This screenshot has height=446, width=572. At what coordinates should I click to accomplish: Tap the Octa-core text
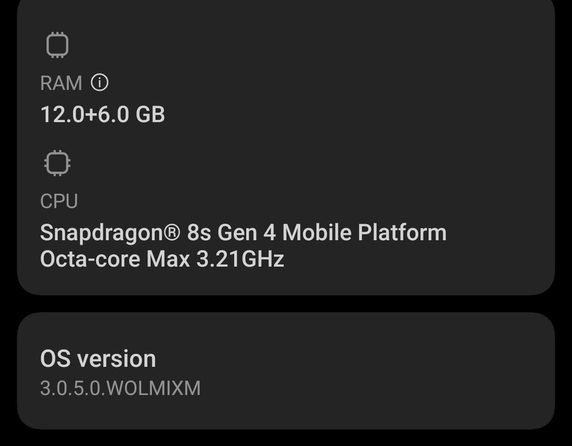tap(90, 259)
